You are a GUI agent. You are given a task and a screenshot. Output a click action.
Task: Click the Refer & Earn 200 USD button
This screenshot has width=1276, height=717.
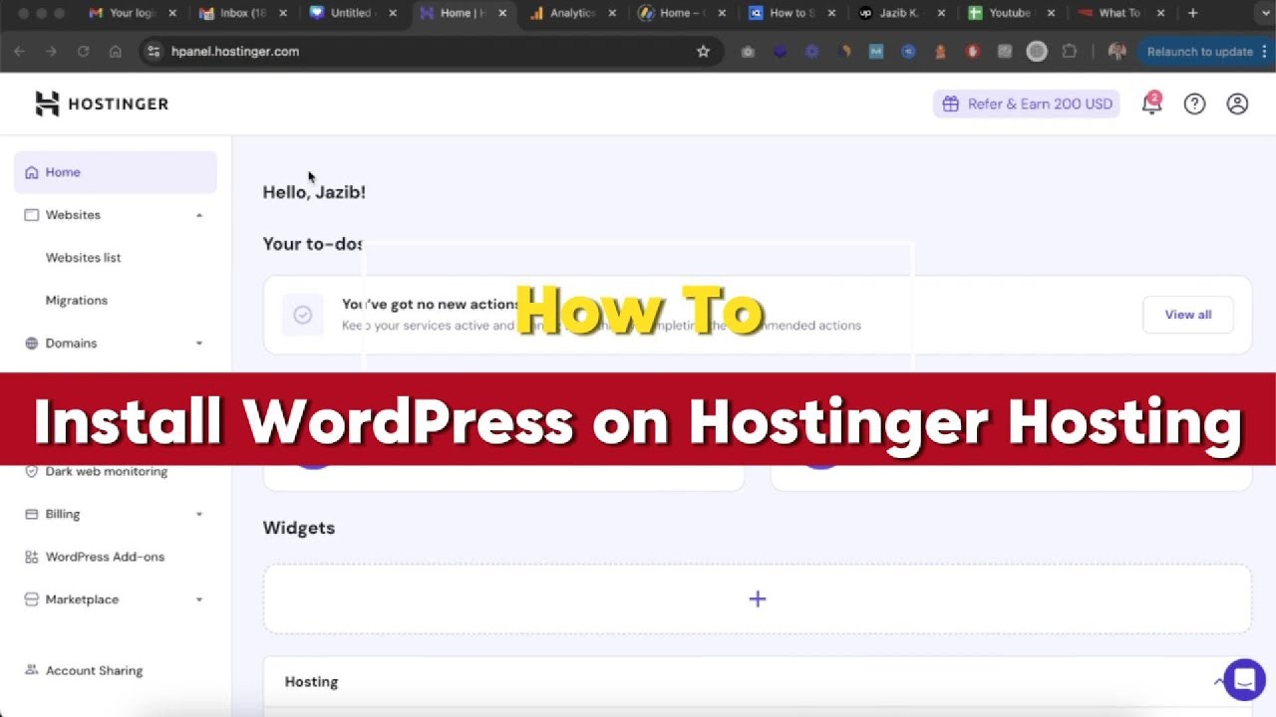click(x=1027, y=104)
